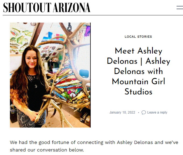Click the fish poster in the photo

point(20,40)
